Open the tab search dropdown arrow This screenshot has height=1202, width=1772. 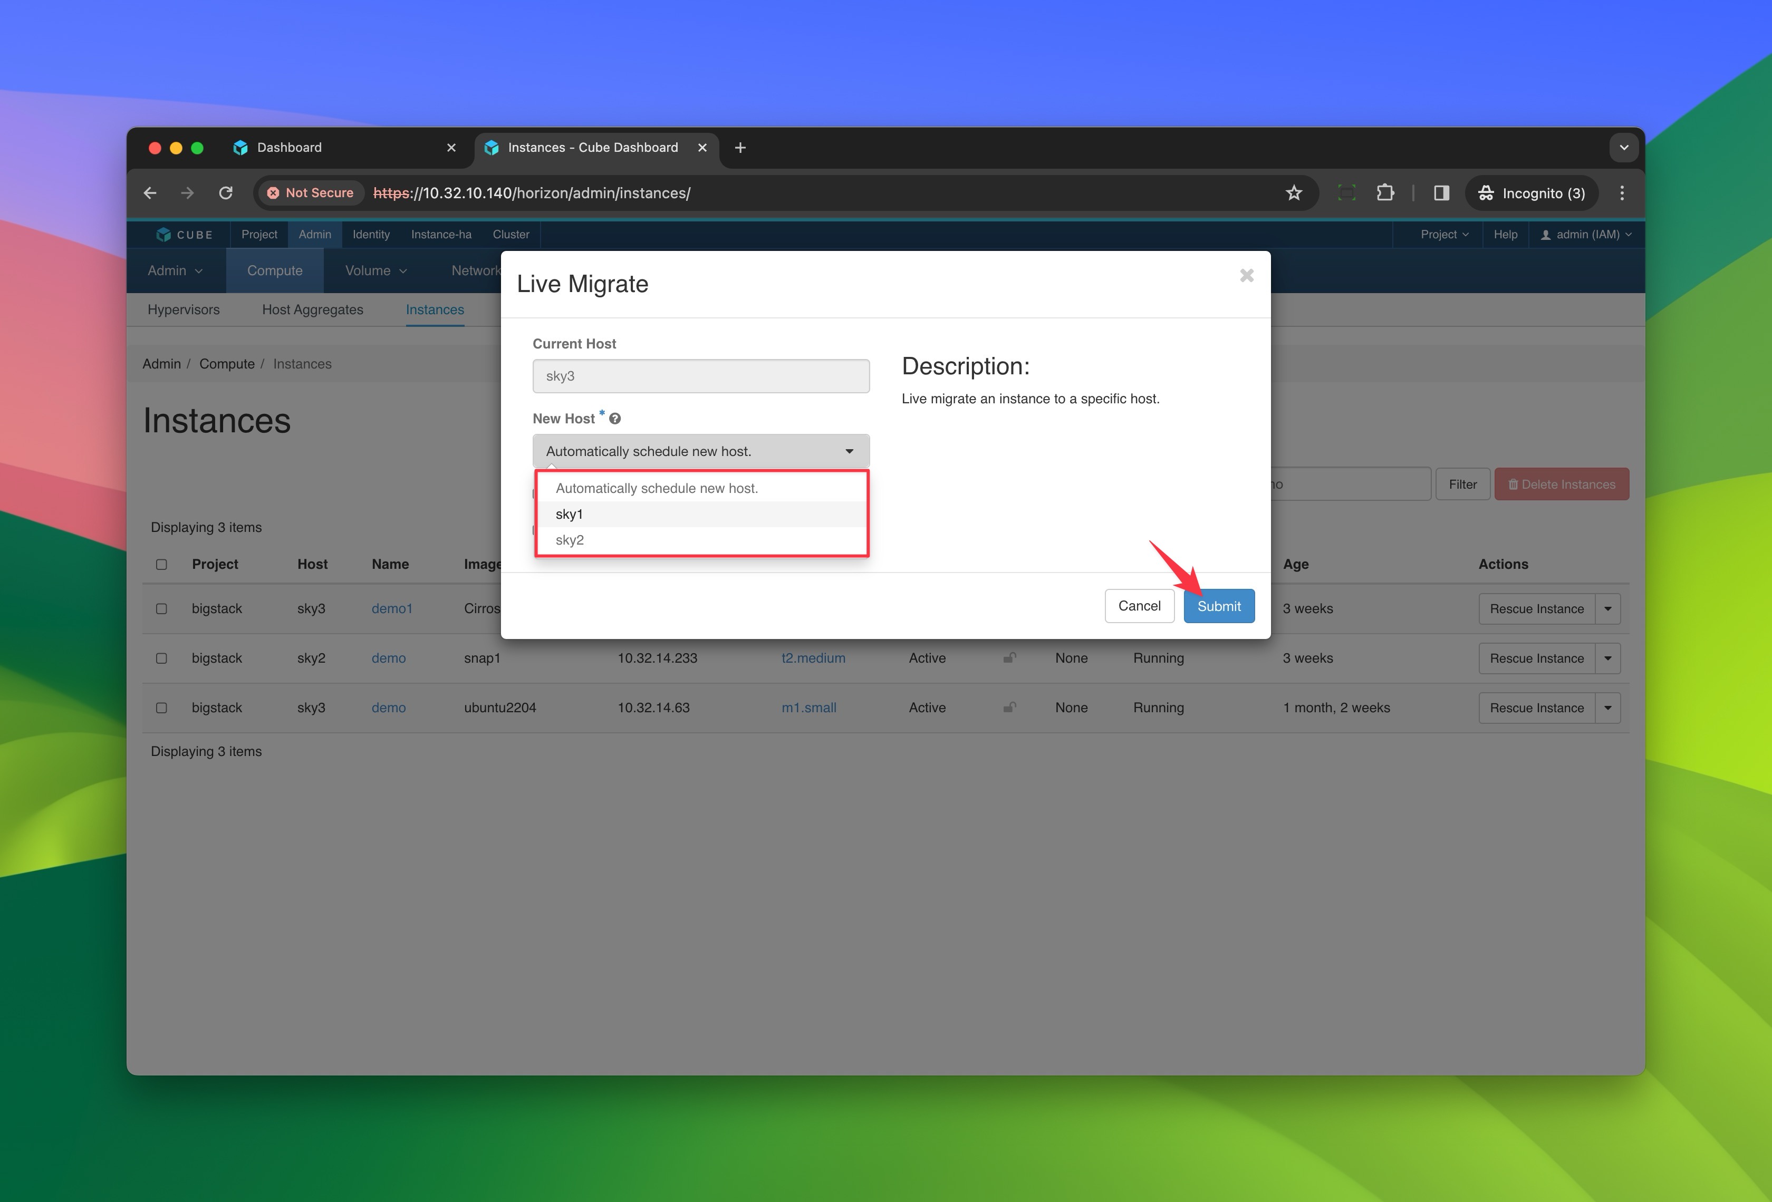click(1623, 148)
